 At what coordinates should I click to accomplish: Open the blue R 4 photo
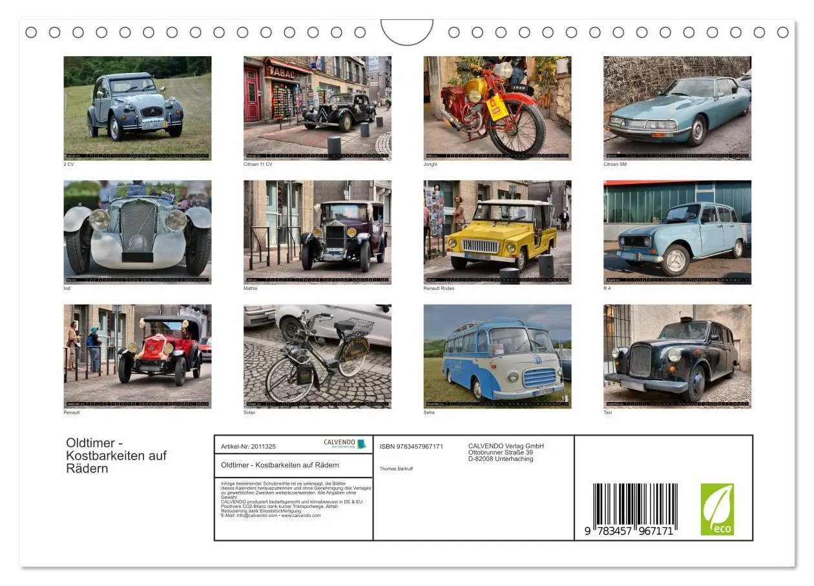click(x=677, y=232)
